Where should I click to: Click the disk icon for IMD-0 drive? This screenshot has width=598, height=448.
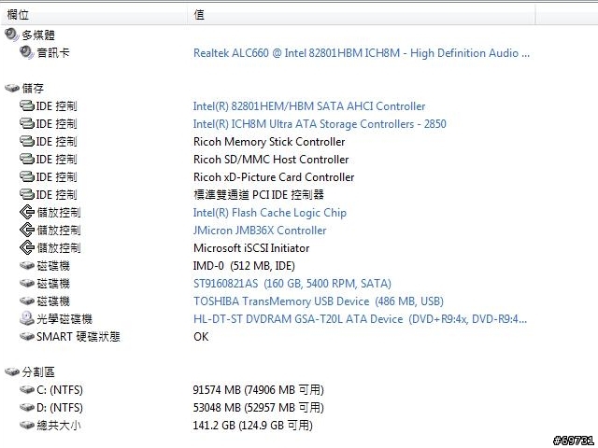tap(27, 265)
